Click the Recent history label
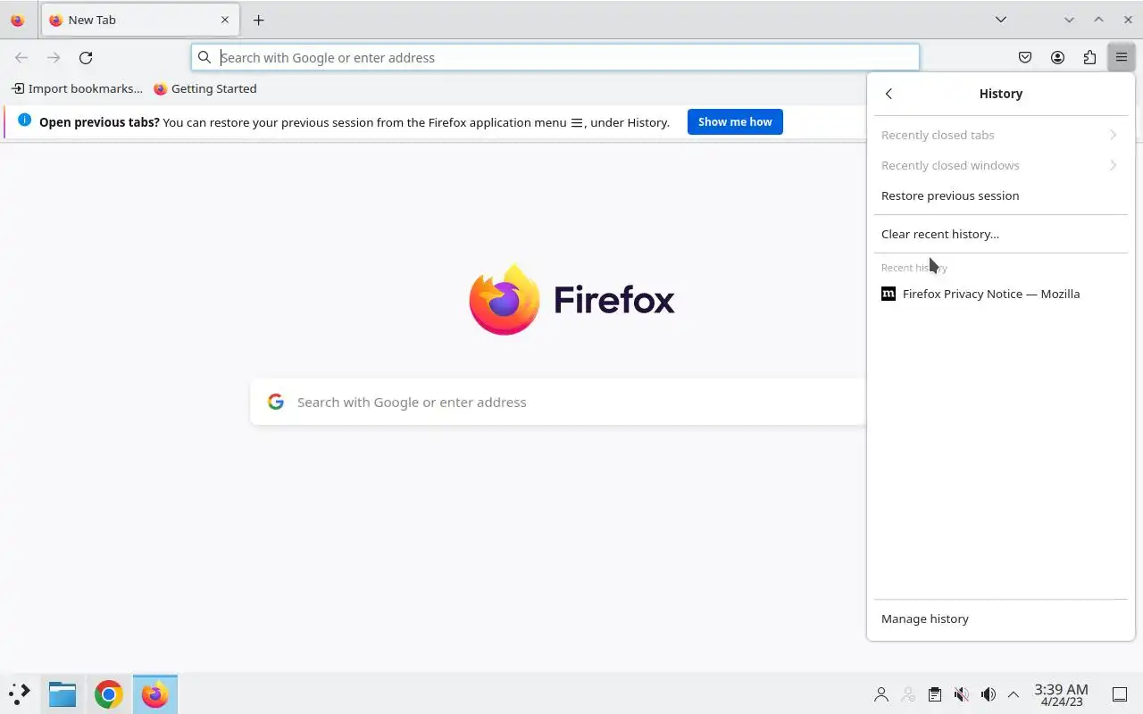 click(x=914, y=268)
